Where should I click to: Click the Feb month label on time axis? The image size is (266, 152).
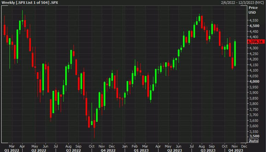136,145
